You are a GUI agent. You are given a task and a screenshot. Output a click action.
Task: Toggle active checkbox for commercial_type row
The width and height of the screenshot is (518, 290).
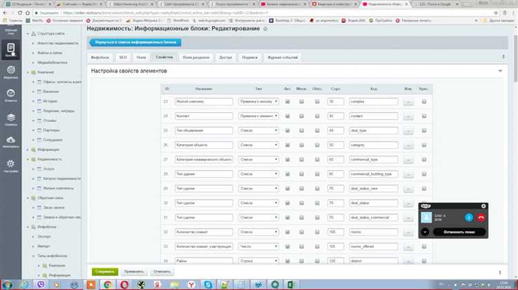[x=287, y=160]
